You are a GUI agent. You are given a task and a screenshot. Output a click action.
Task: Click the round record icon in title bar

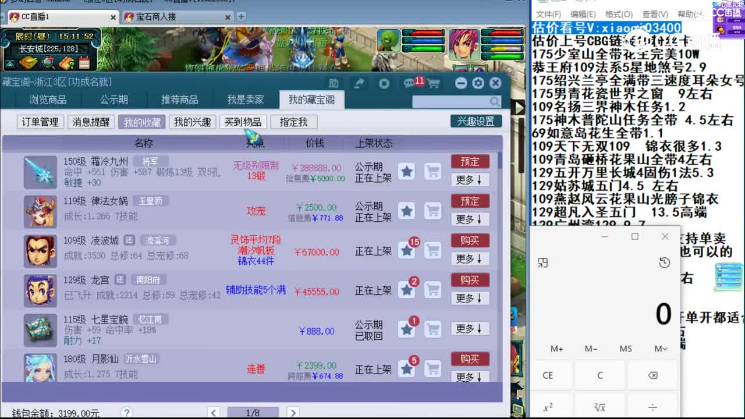tap(384, 83)
